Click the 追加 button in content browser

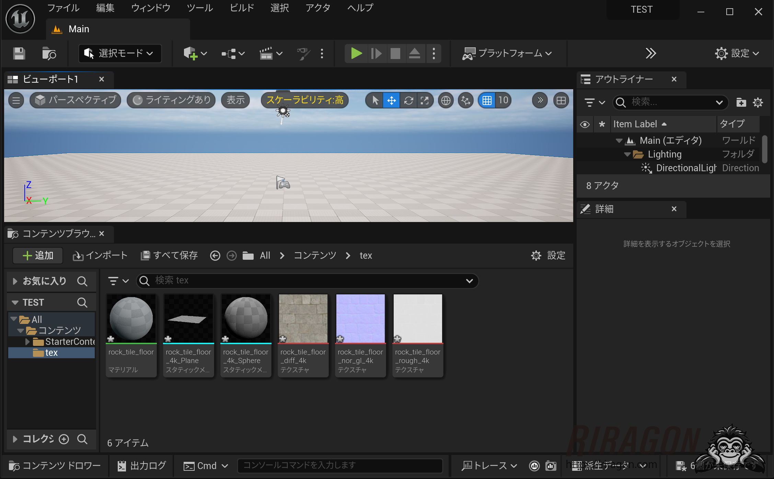click(x=38, y=256)
